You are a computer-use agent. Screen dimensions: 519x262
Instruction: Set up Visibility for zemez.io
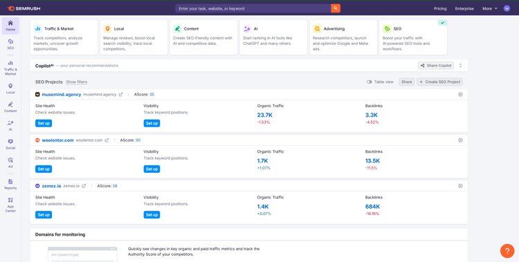[x=152, y=215]
